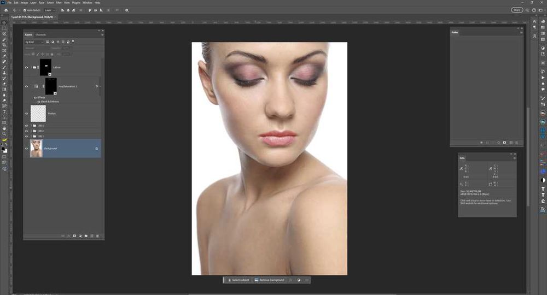Hide the Pixeles layer
This screenshot has width=547, height=295.
coord(26,114)
